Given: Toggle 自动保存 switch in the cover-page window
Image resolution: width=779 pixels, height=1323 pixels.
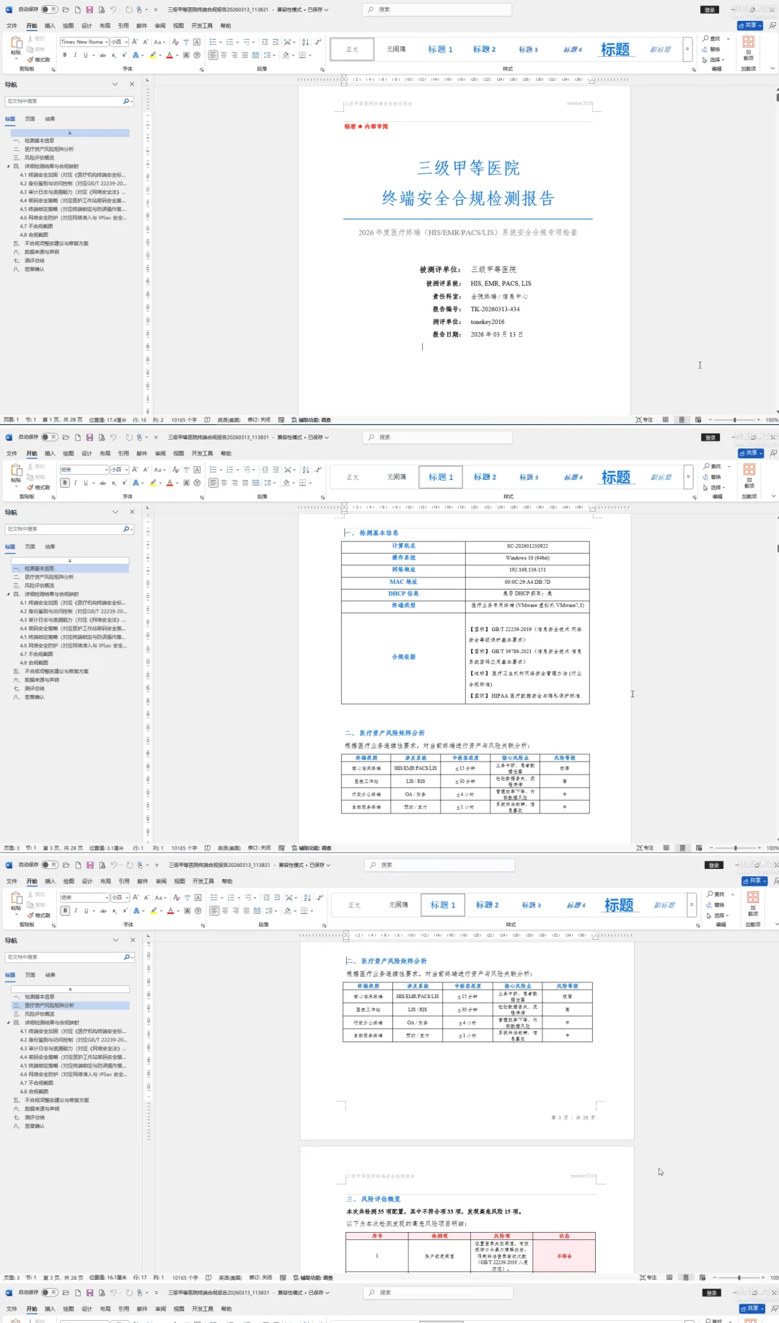Looking at the screenshot, I should coord(49,9).
